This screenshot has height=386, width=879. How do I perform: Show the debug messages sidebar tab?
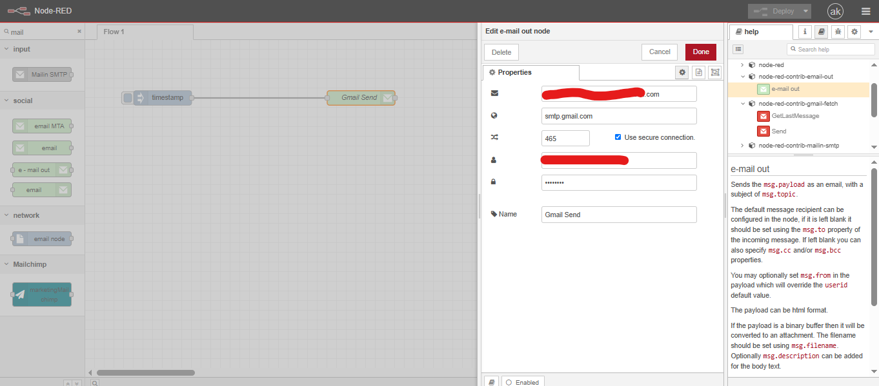(x=838, y=31)
